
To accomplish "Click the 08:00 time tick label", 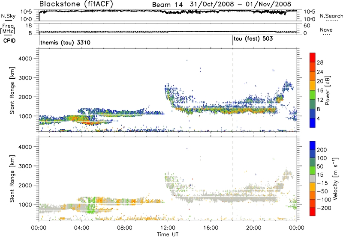I will [x=125, y=228].
